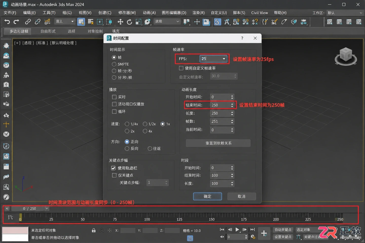Confirm with the 确定 button

pyautogui.click(x=207, y=196)
